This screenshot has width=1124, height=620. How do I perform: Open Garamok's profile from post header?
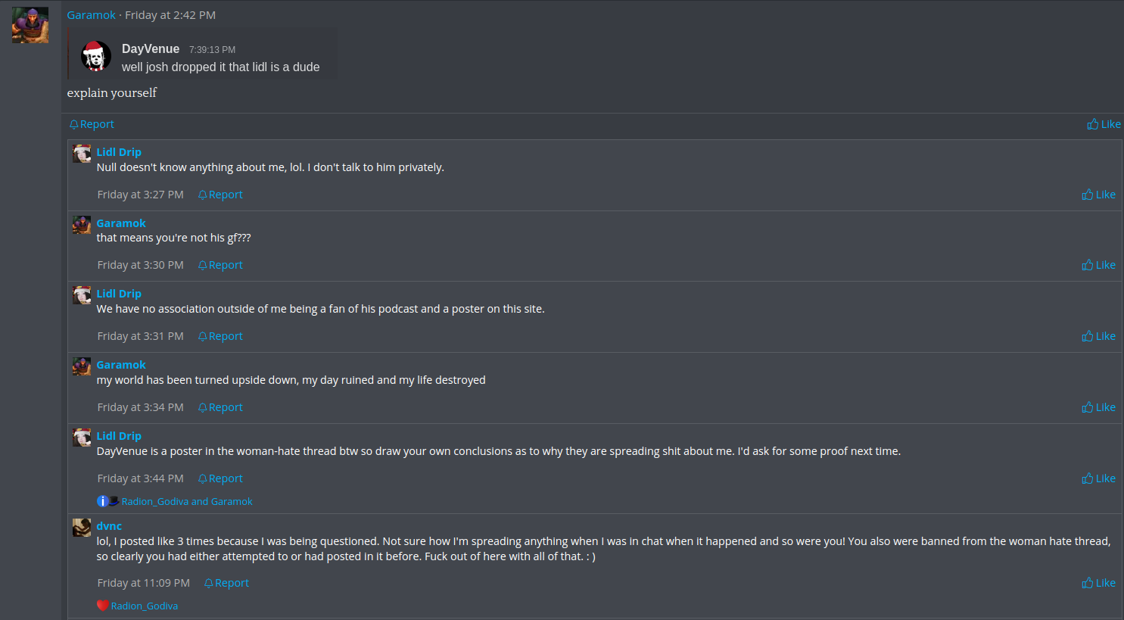(x=91, y=15)
